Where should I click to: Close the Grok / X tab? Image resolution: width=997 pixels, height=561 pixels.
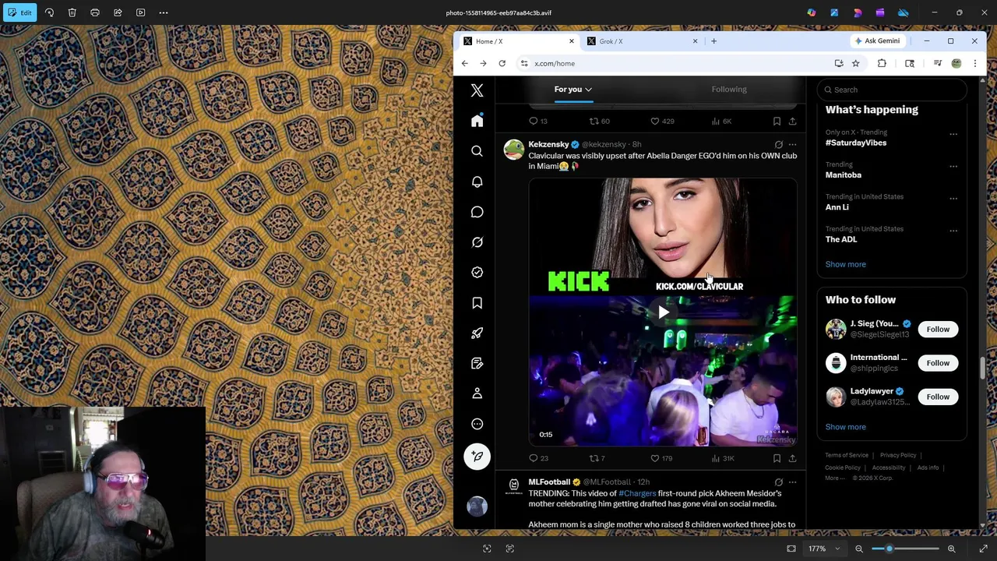pos(695,41)
